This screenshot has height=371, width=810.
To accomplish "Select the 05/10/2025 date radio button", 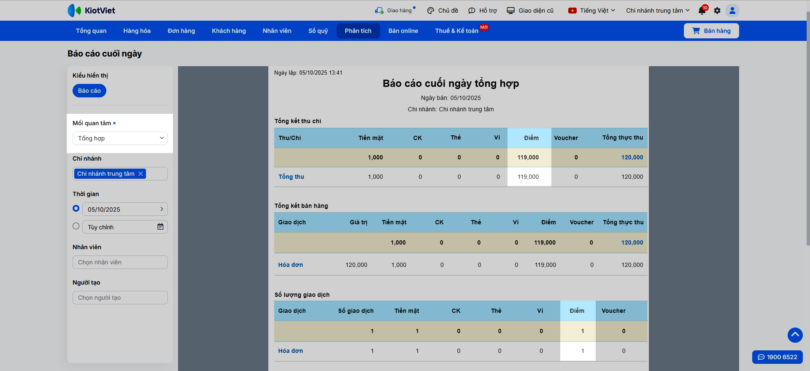I will coord(76,208).
